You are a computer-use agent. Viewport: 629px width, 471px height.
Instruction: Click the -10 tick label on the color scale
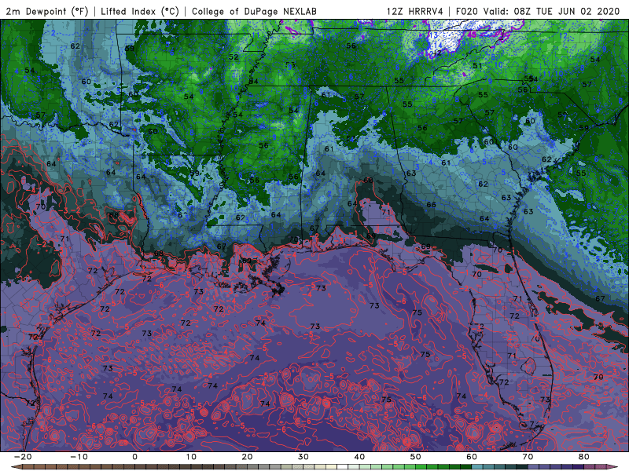[79, 457]
